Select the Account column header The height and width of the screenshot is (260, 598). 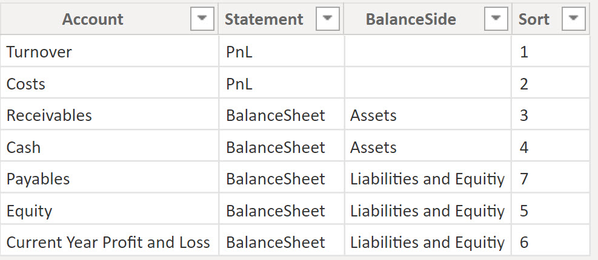[x=109, y=19]
